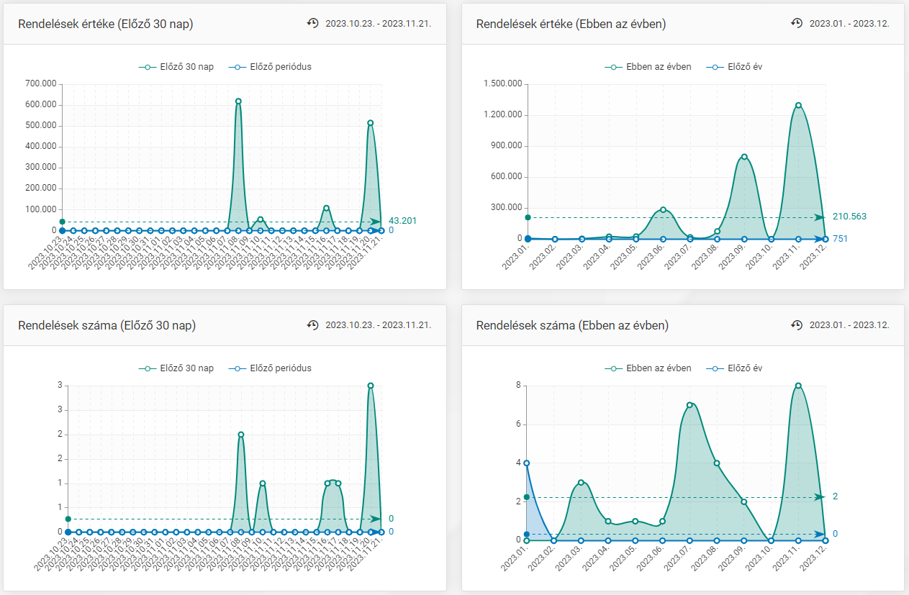Open date range 2023.10.23. - 2023.11.21. in value panel
The image size is (909, 595).
click(x=378, y=24)
